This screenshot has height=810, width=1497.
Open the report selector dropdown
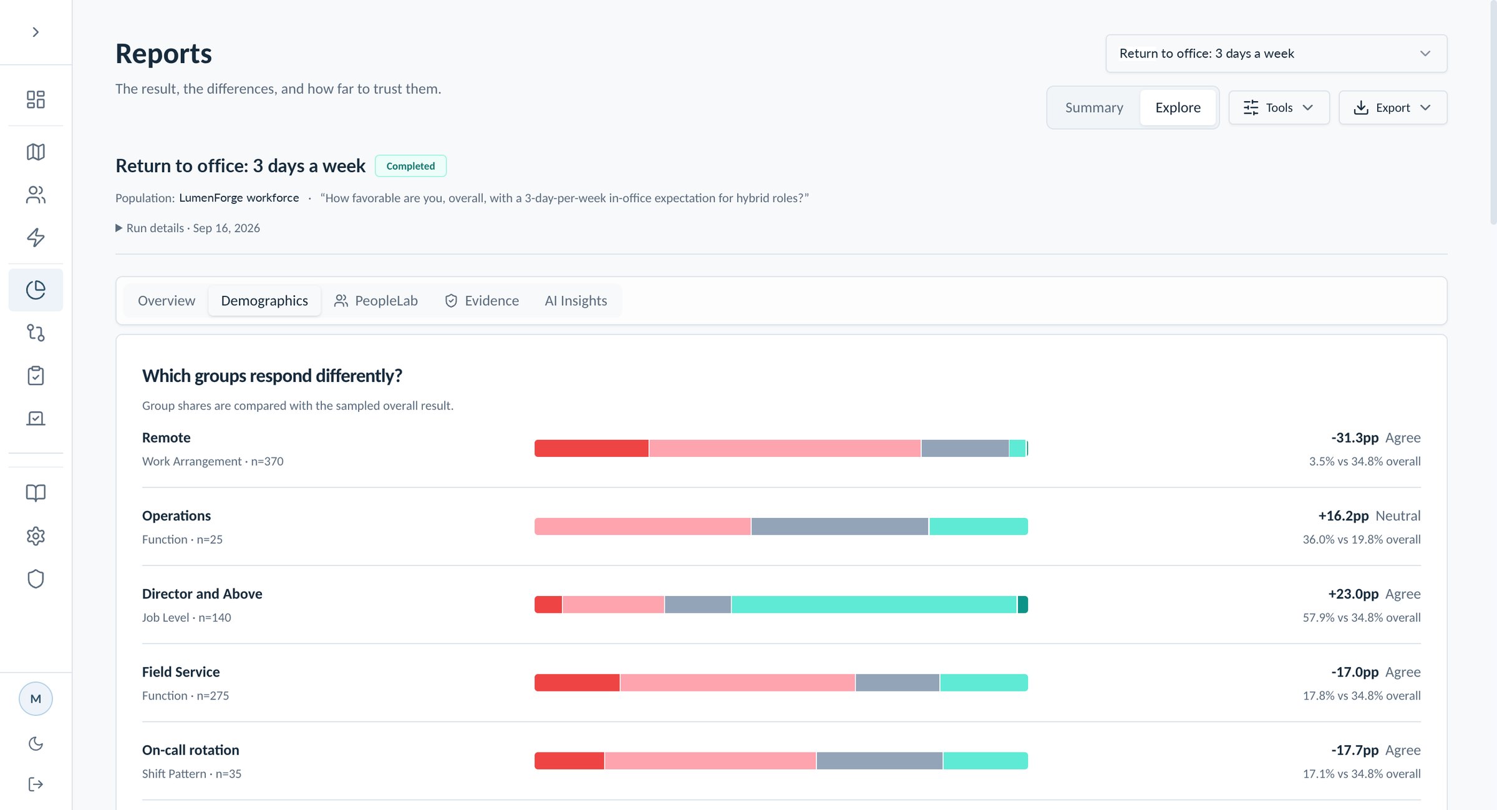(x=1276, y=54)
